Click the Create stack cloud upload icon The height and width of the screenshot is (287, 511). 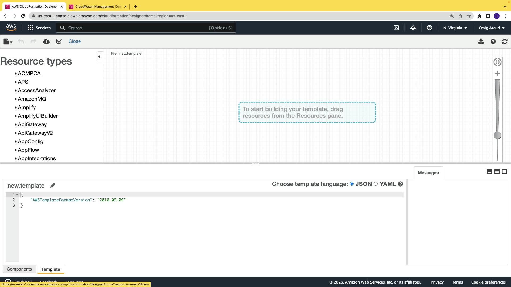pos(46,41)
